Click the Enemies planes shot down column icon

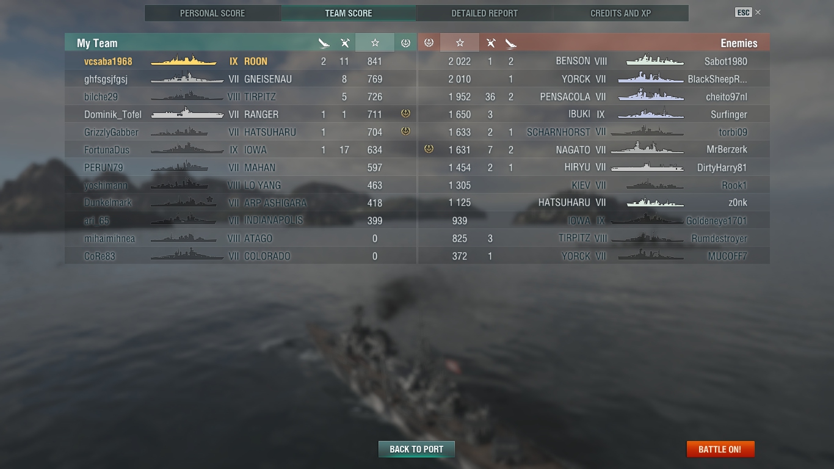pos(511,43)
